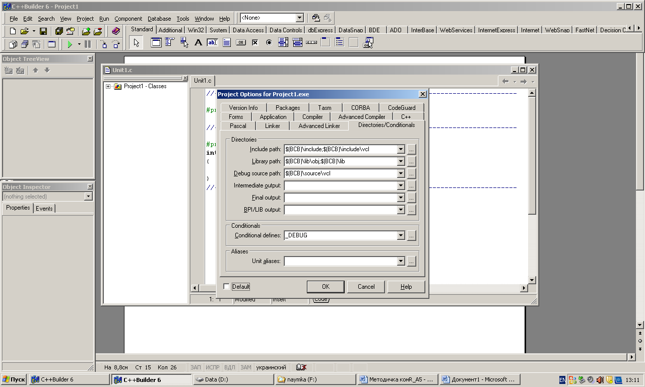The width and height of the screenshot is (645, 387).
Task: Select the CheckBox component icon
Action: [x=255, y=42]
